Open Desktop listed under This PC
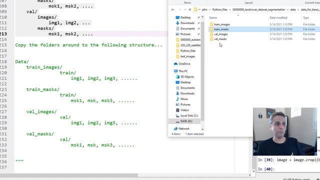Image resolution: width=320 pixels, height=180 pixels. pyautogui.click(x=185, y=82)
